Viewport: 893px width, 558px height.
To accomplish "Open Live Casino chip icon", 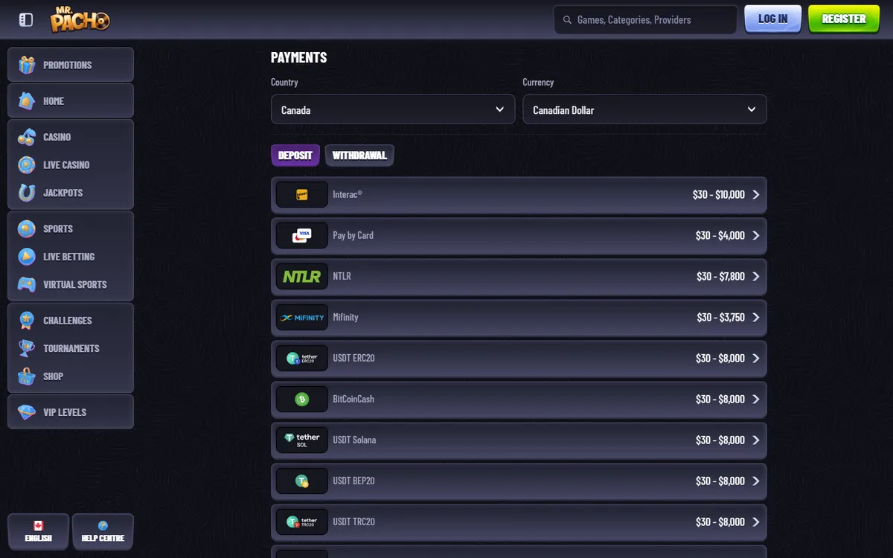I will click(27, 164).
